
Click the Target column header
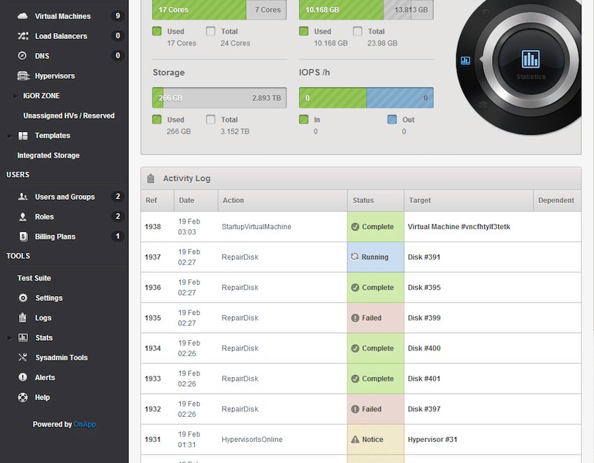(469, 200)
